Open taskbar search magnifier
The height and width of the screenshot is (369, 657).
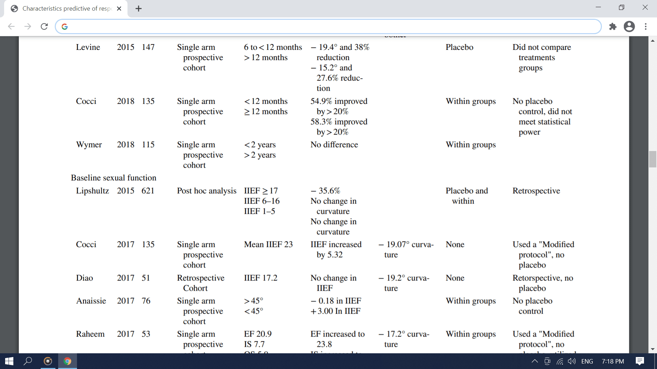[x=28, y=361]
